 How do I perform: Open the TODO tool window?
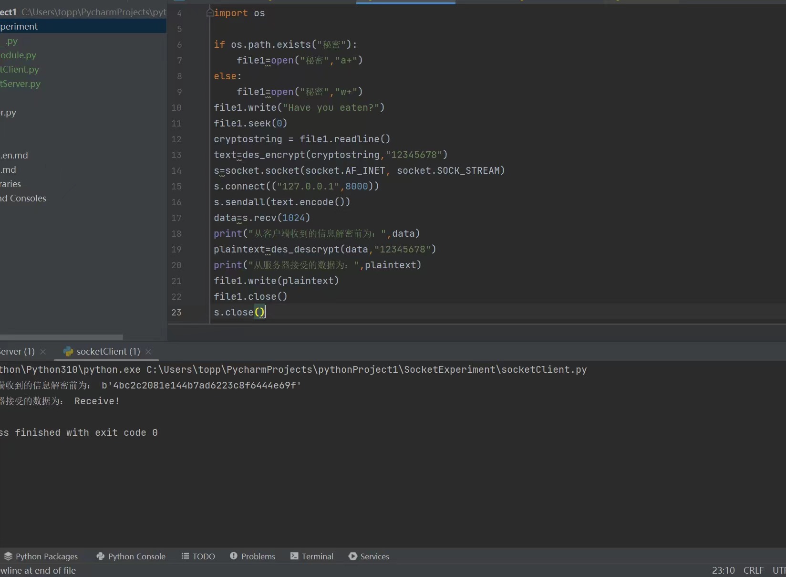point(198,556)
